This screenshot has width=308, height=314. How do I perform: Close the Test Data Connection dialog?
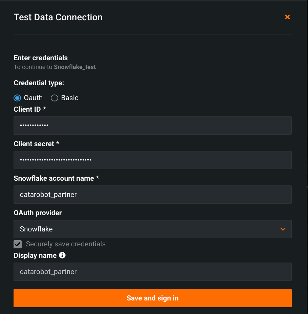tap(287, 17)
